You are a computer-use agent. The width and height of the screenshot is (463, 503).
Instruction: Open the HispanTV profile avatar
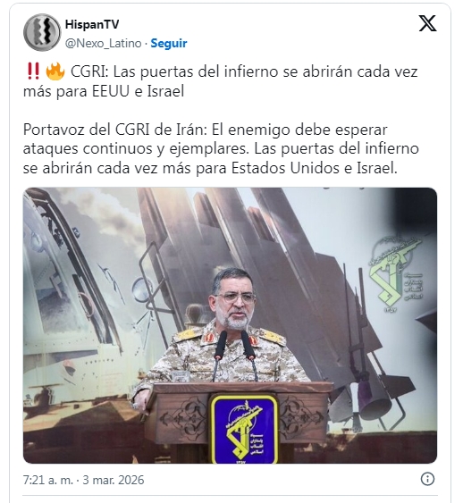coord(42,32)
